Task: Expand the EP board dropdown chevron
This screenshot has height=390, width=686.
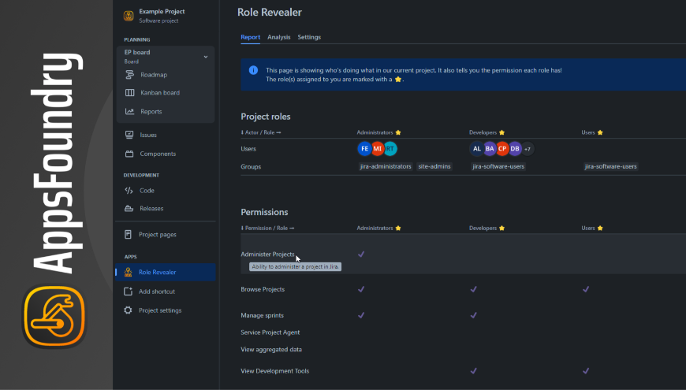Action: pos(206,57)
